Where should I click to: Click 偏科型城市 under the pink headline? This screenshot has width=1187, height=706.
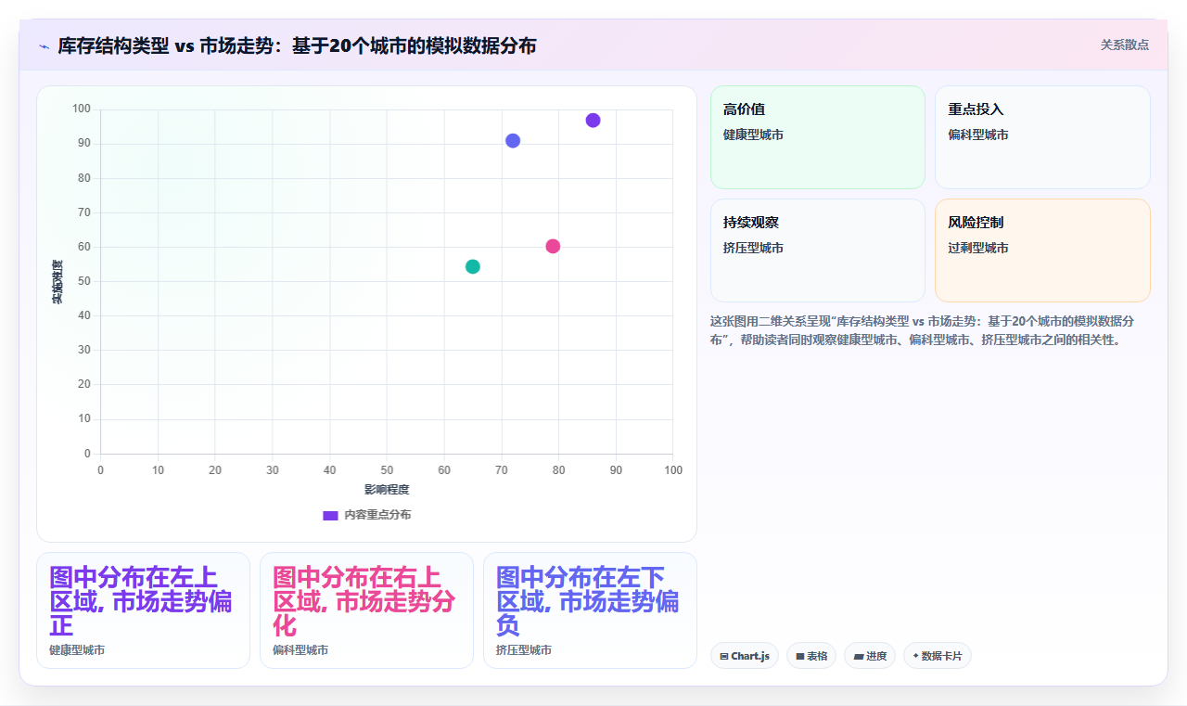pyautogui.click(x=300, y=650)
